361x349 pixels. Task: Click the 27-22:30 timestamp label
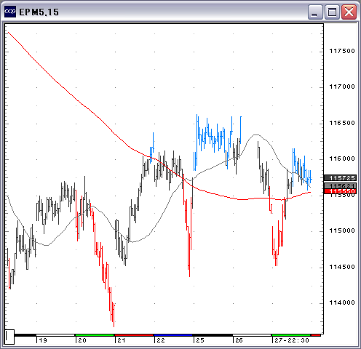(292, 340)
